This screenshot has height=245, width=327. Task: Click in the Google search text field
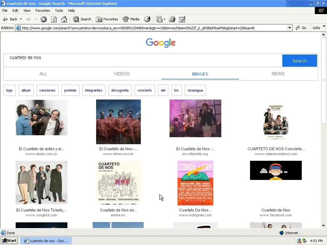[143, 60]
